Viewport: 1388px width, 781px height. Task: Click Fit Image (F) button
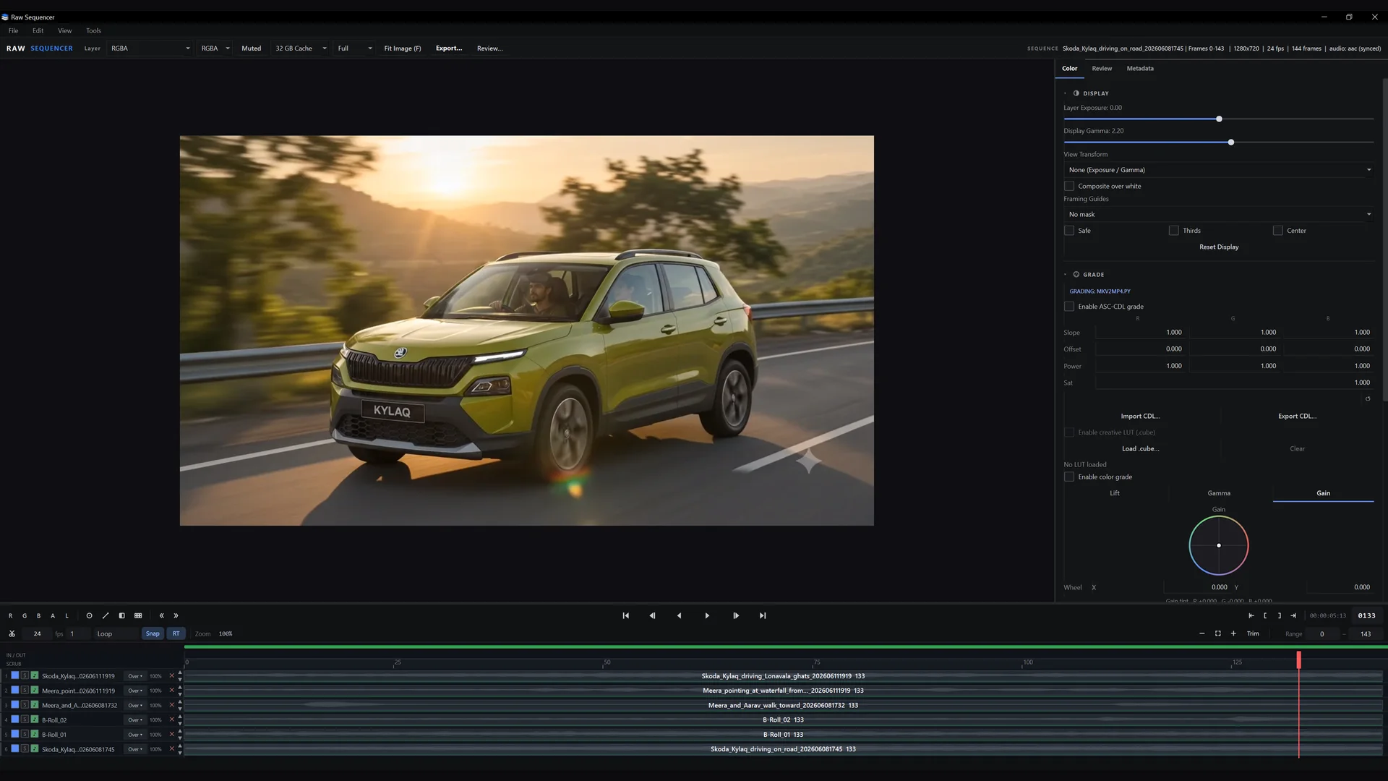pyautogui.click(x=403, y=48)
